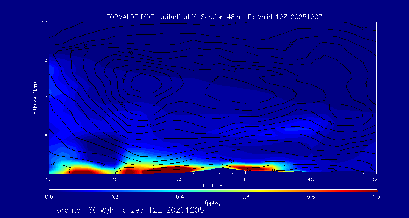Click the colorbar label 1.0
Viewport: 409px width, 218px height.
tap(376, 197)
